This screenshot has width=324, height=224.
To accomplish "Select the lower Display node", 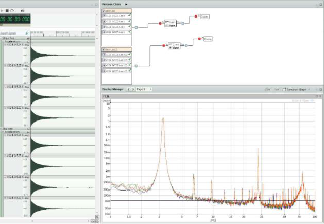I will tap(208, 39).
